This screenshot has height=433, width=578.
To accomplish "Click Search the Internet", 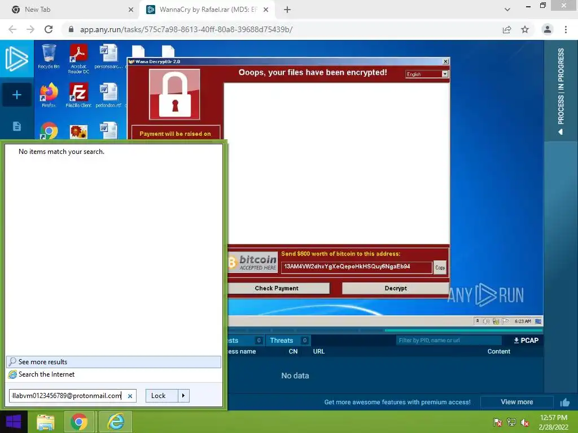I will click(113, 374).
